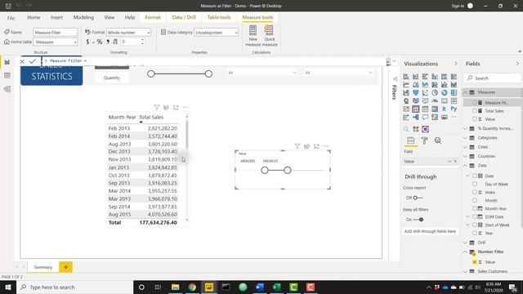Open Excel from the taskbar
Screen dimensions: 523x294
tap(276, 287)
